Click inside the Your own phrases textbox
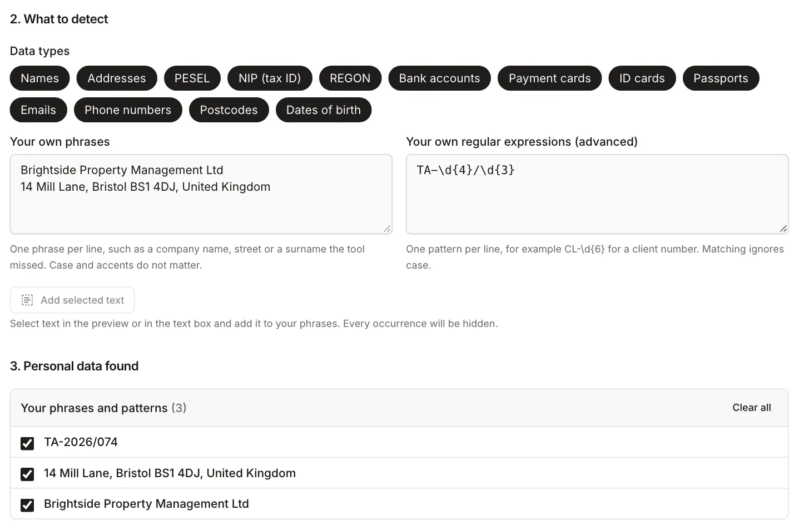This screenshot has height=530, width=799. [201, 194]
